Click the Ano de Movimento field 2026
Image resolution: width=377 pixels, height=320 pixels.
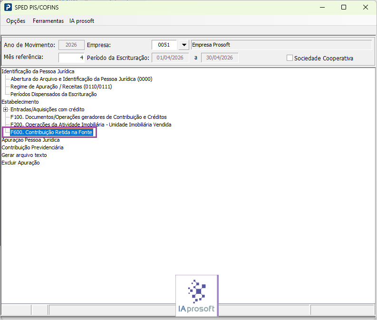click(x=71, y=45)
